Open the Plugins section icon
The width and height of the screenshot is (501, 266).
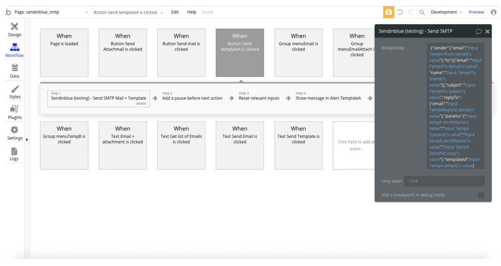(x=15, y=109)
